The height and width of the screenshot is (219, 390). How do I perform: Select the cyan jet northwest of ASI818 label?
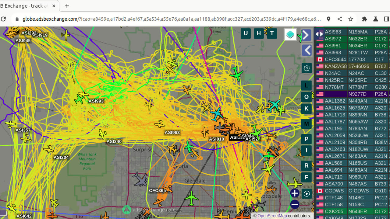tap(217, 114)
